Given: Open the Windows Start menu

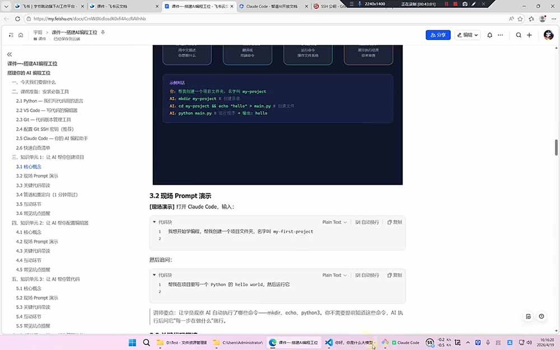Looking at the screenshot, I should [132, 343].
